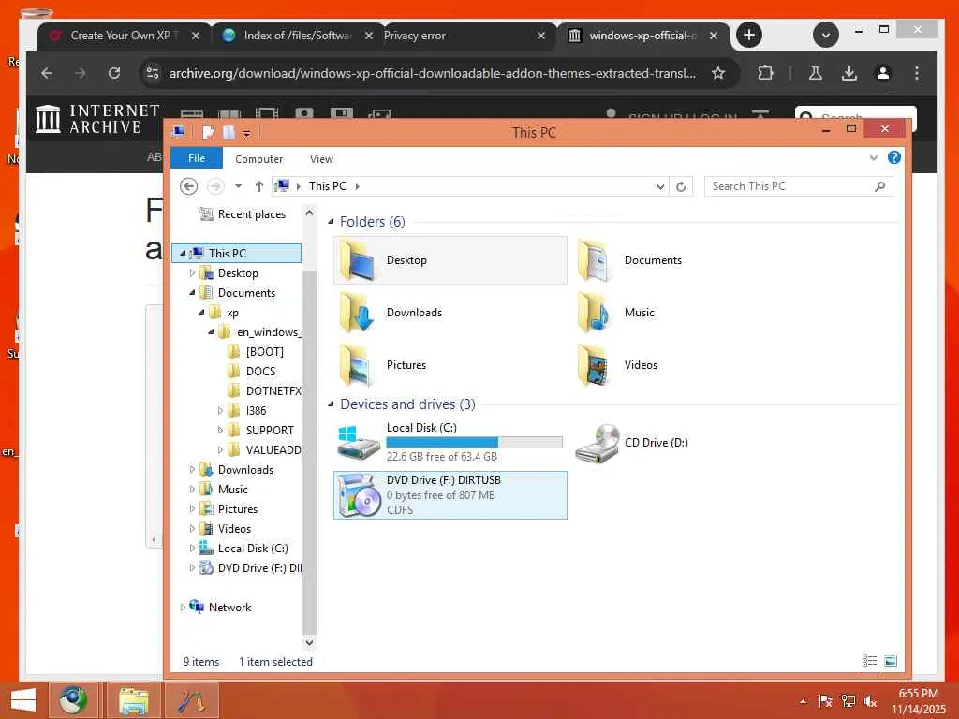This screenshot has width=959, height=719.
Task: Open the Computer ribbon tab
Action: (x=258, y=159)
